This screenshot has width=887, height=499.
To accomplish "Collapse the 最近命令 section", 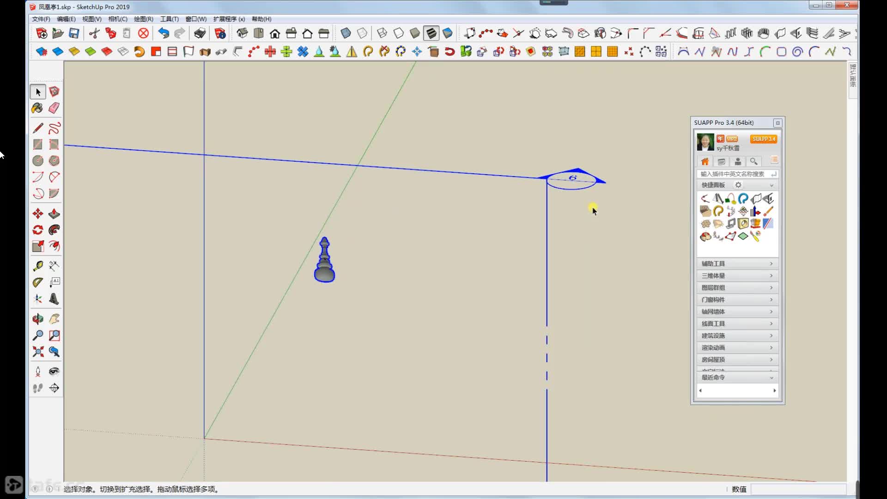I will pos(737,377).
